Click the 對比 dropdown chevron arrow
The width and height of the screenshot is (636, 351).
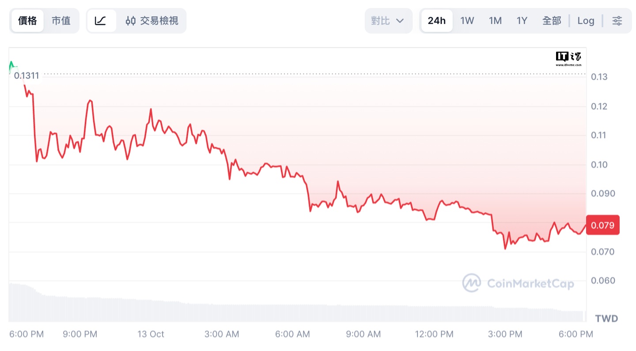[400, 21]
